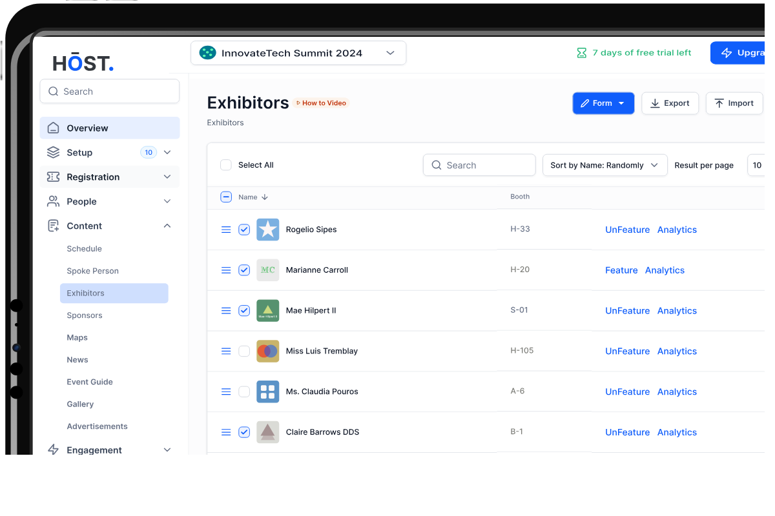Click the People group icon
This screenshot has height=516, width=775.
click(54, 201)
